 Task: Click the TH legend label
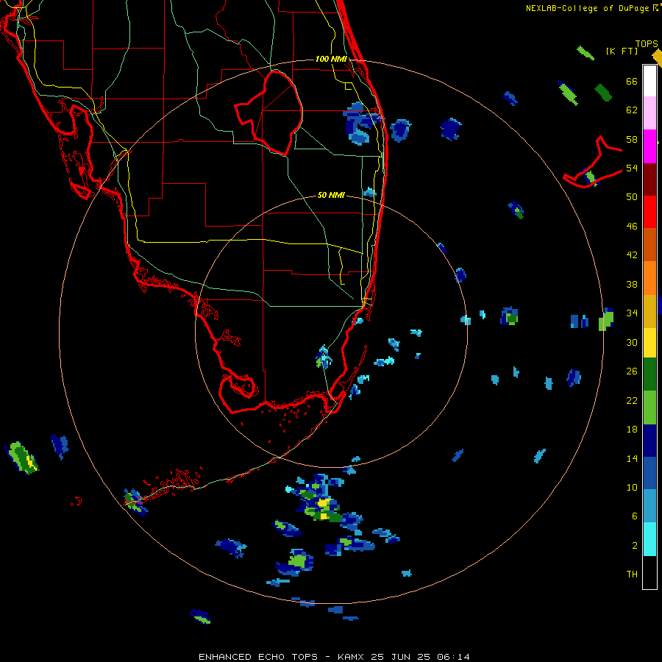pyautogui.click(x=632, y=574)
